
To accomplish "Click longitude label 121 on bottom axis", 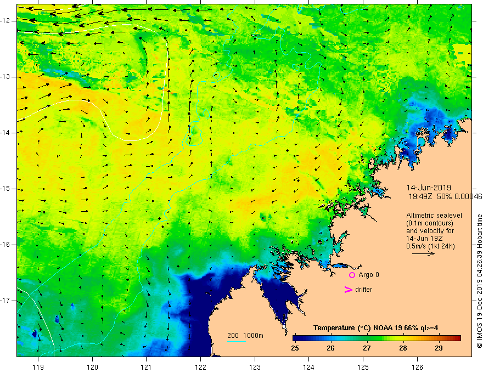I will click(x=147, y=367).
